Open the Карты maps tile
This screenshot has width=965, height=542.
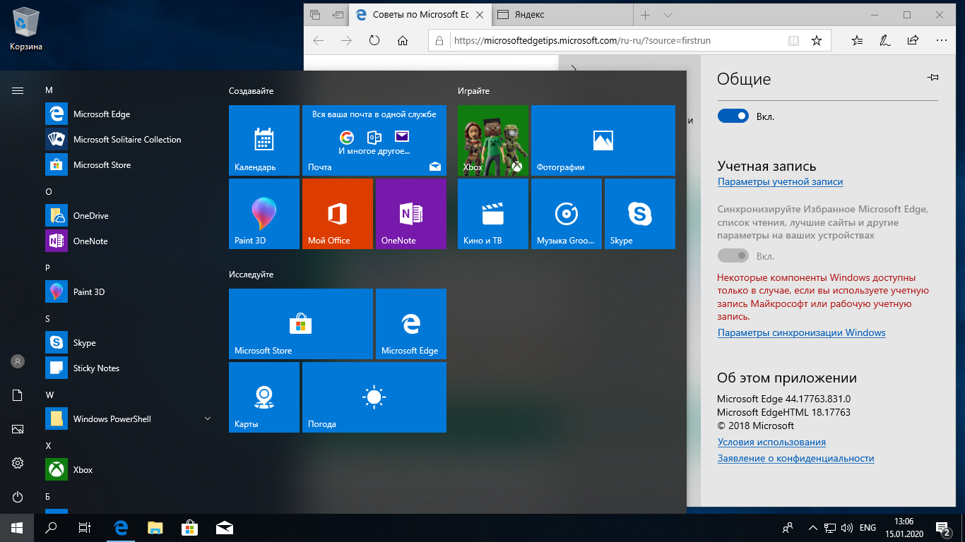click(x=264, y=397)
